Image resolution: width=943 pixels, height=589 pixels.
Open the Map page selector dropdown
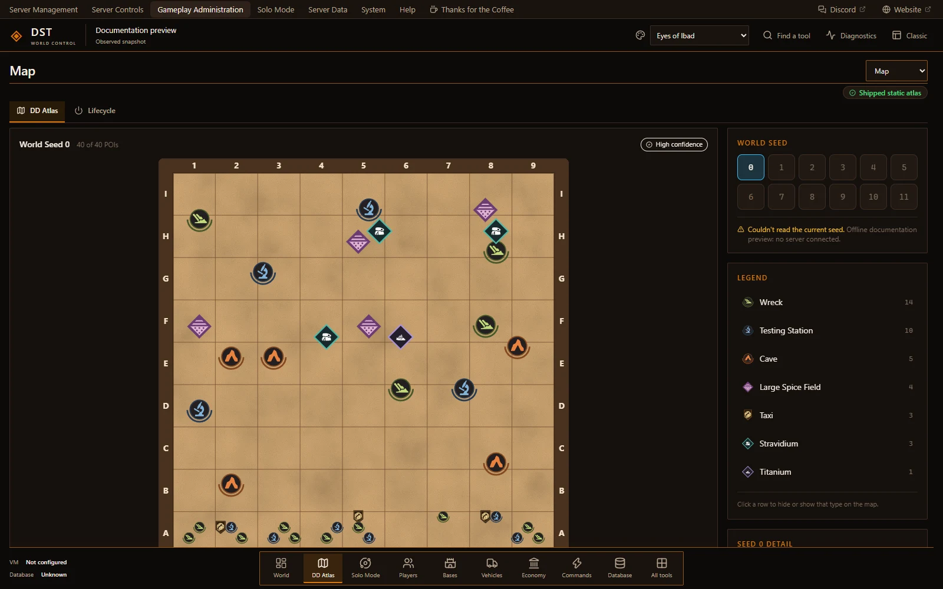(896, 71)
